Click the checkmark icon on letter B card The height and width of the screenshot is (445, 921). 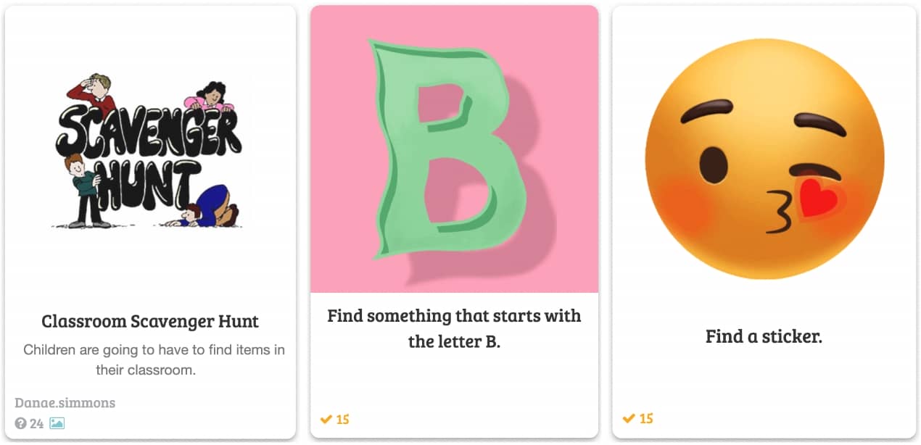click(326, 419)
